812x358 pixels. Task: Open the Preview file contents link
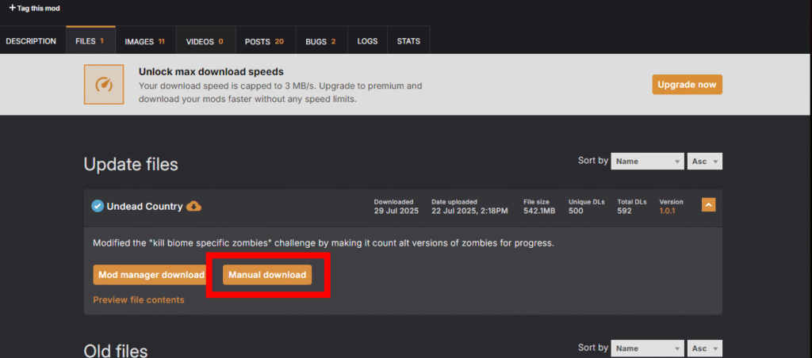click(139, 300)
